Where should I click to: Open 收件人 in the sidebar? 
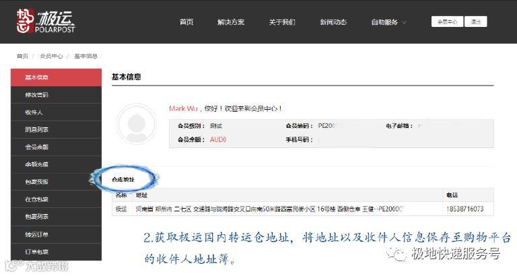click(56, 112)
